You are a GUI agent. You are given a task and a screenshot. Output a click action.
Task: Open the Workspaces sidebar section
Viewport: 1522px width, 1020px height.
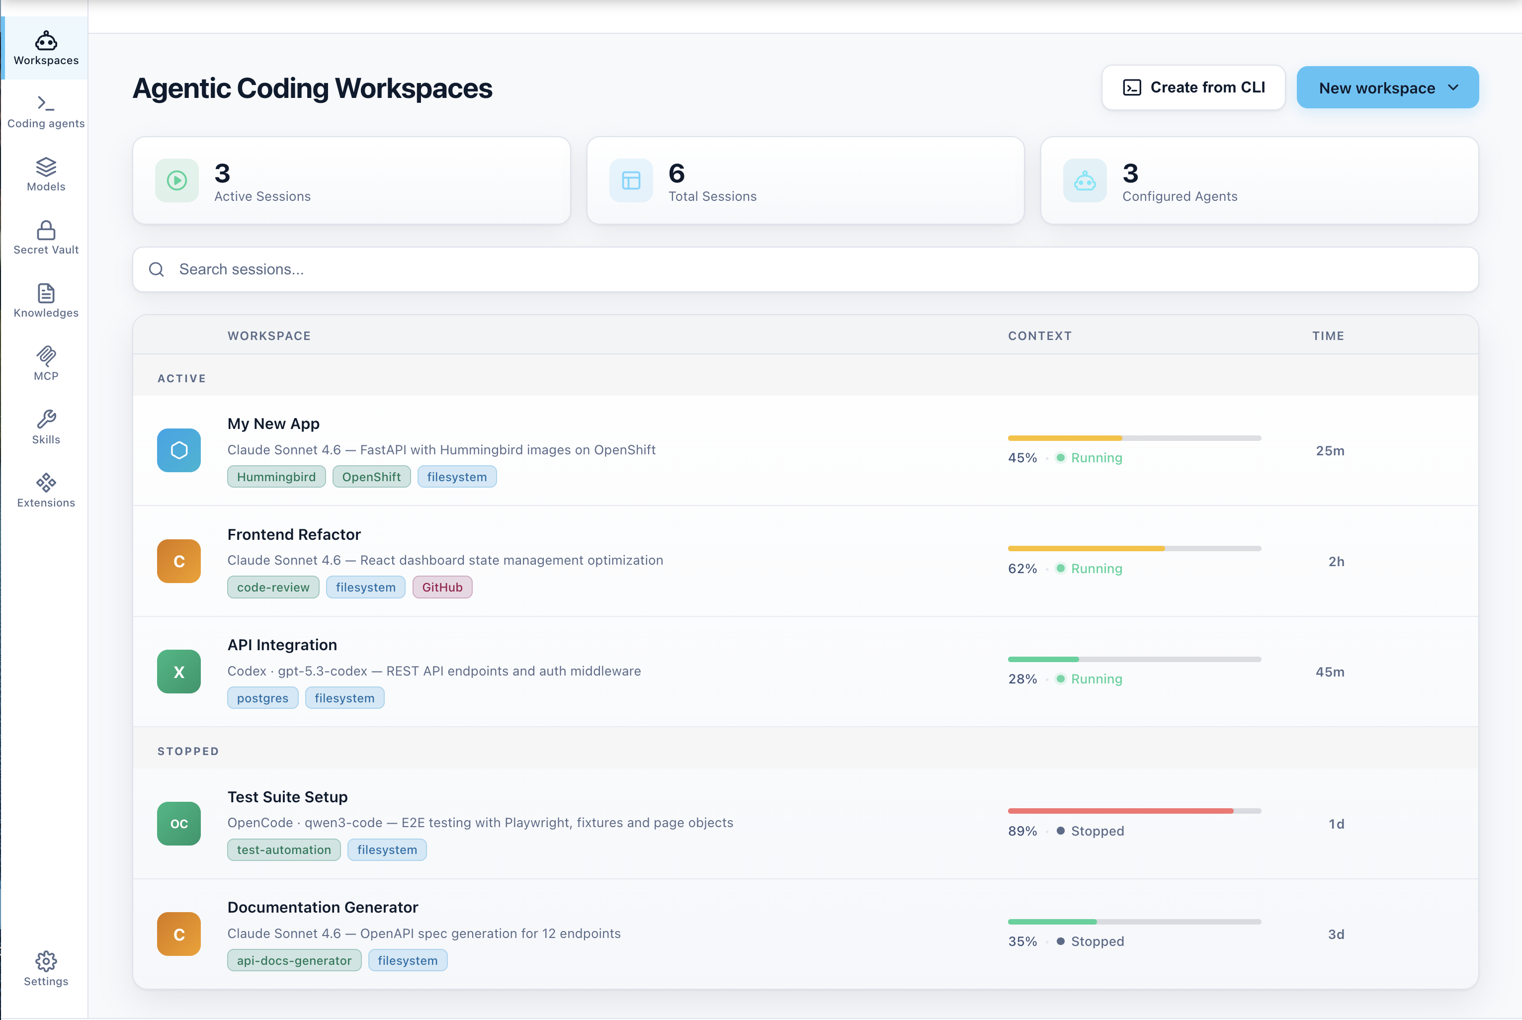(46, 48)
